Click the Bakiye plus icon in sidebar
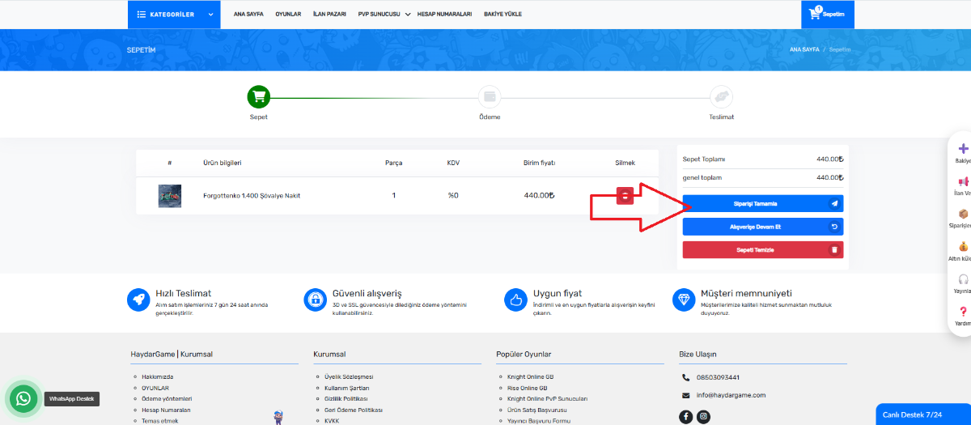 [x=963, y=149]
